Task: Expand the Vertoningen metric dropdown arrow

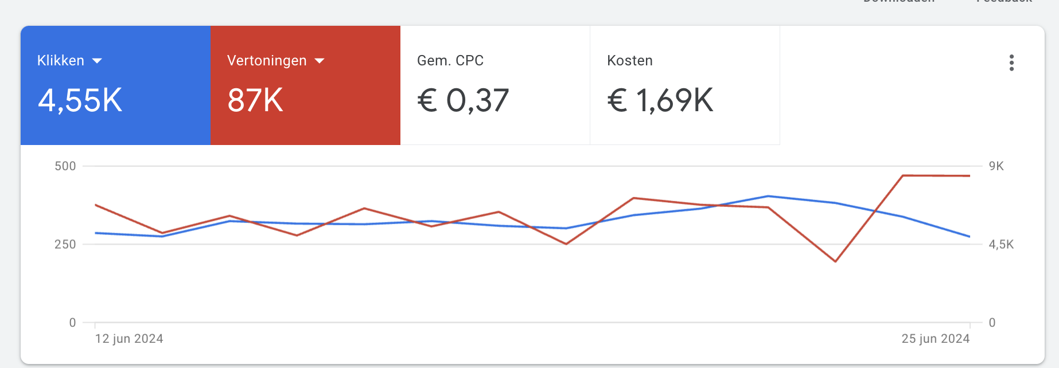Action: (x=320, y=61)
